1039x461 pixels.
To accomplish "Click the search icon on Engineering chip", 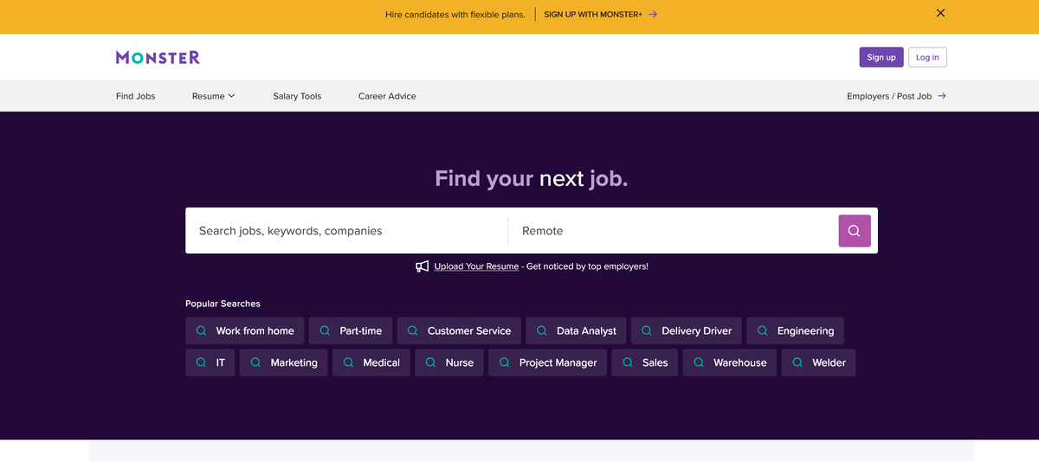I will click(x=762, y=330).
